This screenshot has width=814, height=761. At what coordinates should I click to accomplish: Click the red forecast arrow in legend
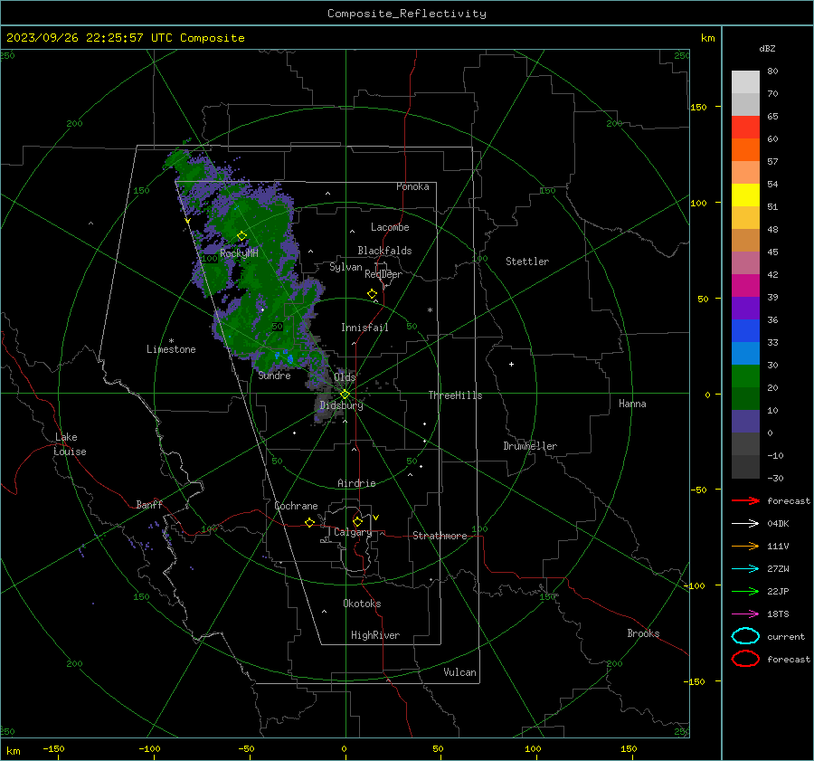click(x=745, y=500)
